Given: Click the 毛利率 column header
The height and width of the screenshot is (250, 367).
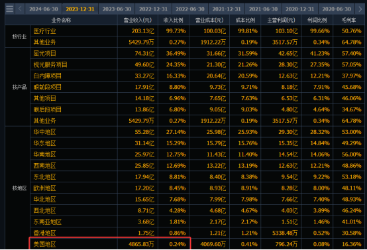Looking at the screenshot, I should pyautogui.click(x=348, y=20).
